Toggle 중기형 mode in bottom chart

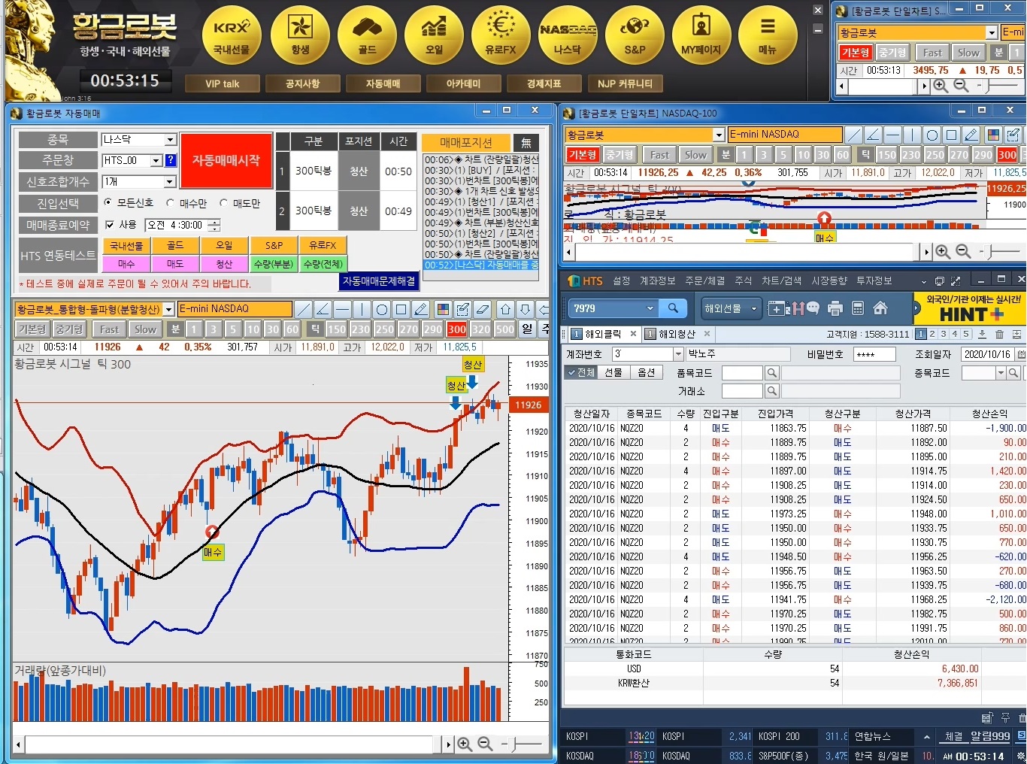[69, 329]
